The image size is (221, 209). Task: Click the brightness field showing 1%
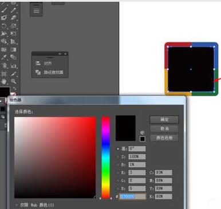pos(137,164)
